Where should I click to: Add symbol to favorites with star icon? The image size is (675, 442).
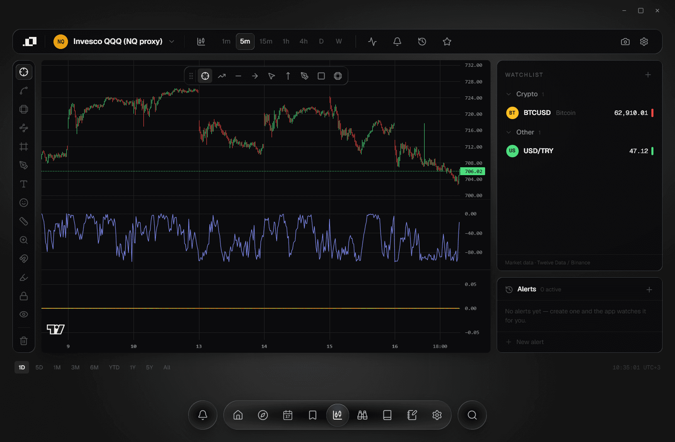(447, 42)
